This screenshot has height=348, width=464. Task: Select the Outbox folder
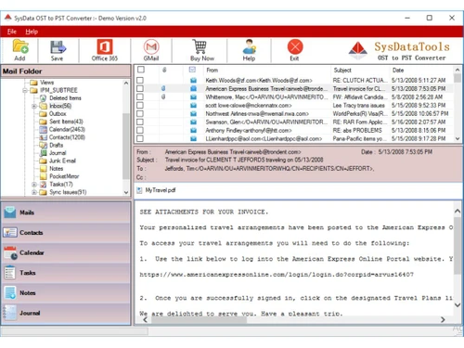58,113
